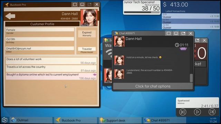The image size is (221, 124).
Task: Select the note about buying a diploma online
Action: point(51,76)
